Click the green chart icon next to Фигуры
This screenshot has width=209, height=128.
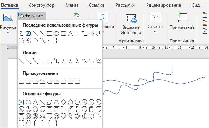(x=77, y=15)
